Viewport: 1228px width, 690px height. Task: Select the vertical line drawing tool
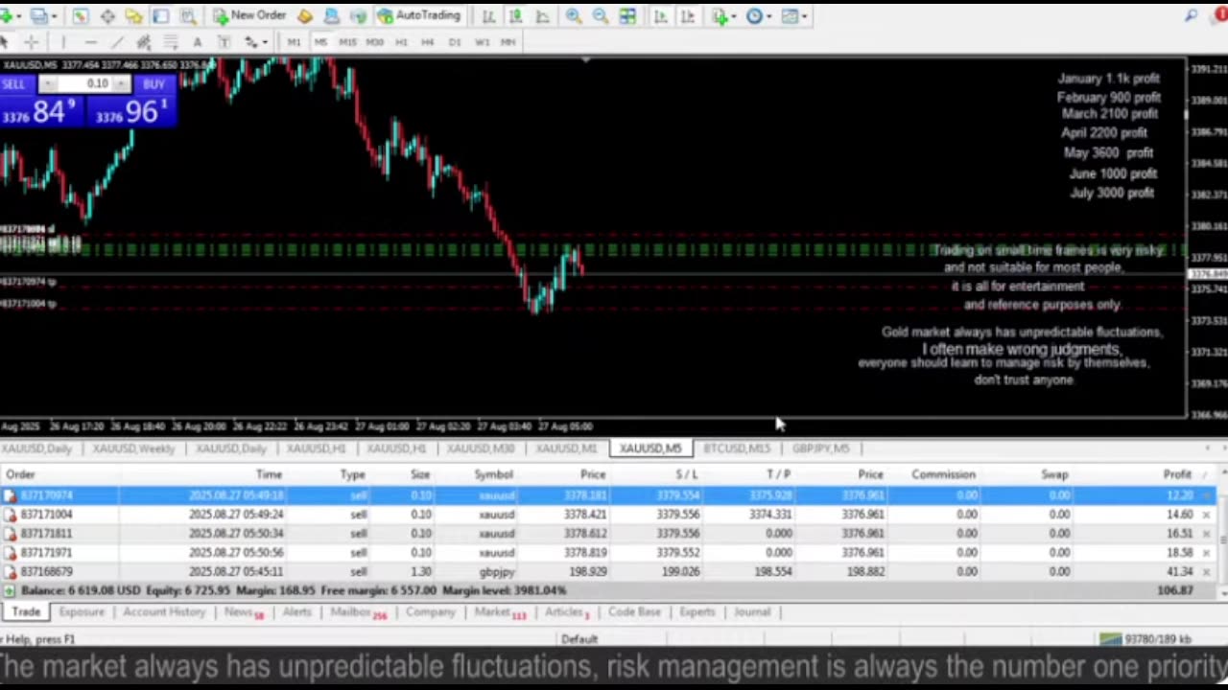coord(63,42)
